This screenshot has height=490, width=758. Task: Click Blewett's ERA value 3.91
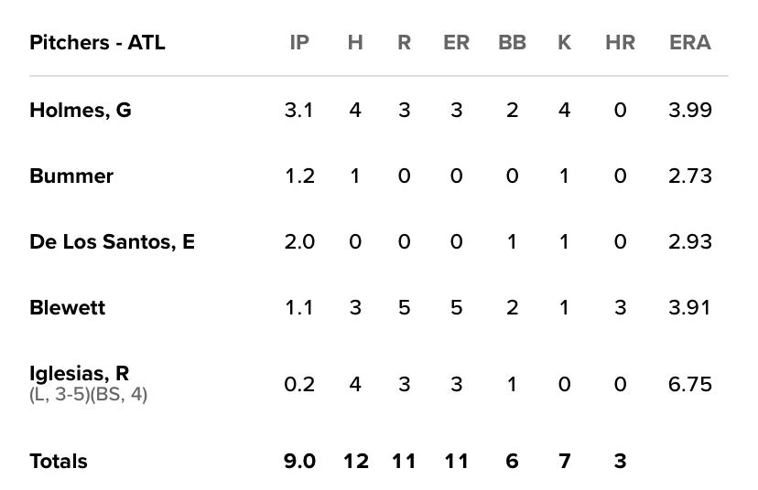coord(690,307)
